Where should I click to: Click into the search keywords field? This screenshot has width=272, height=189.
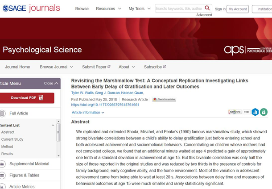[178, 8]
